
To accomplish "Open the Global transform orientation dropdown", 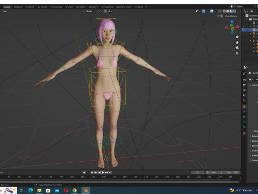I will [x=89, y=11].
